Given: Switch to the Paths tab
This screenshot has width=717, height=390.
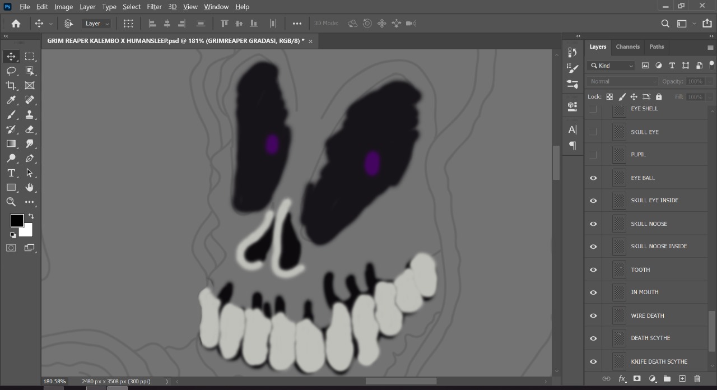Looking at the screenshot, I should pos(657,47).
